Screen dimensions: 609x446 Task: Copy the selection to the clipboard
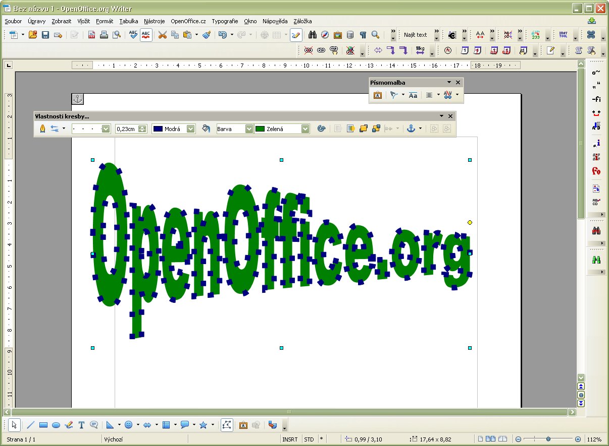tap(175, 35)
